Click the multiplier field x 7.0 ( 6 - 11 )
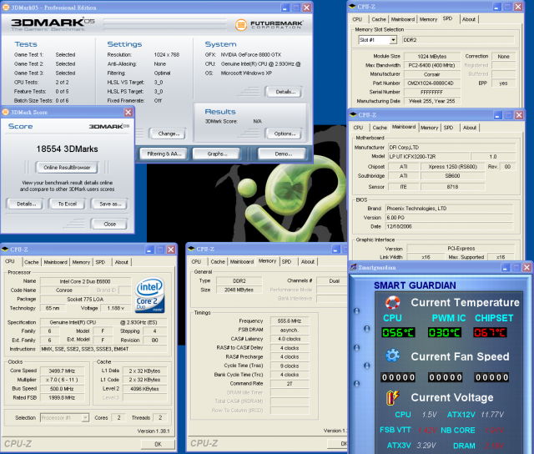 point(62,380)
